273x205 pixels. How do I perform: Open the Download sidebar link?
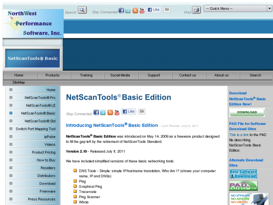pos(47,184)
